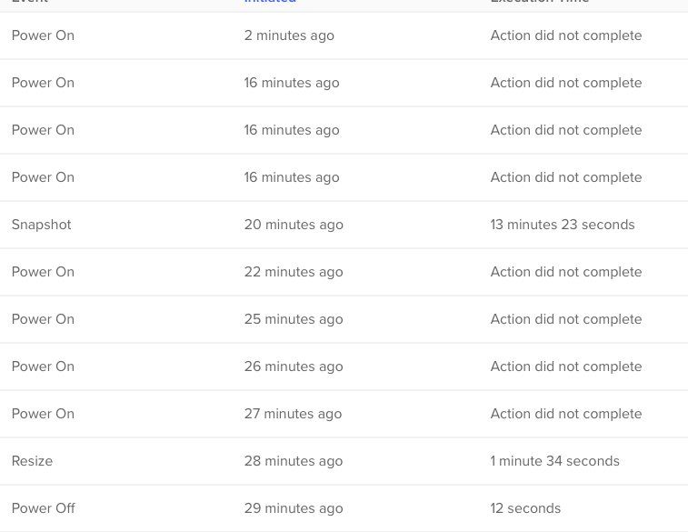Click the "22 minutes ago" timestamp
Screen dimensions: 688x532
click(294, 272)
